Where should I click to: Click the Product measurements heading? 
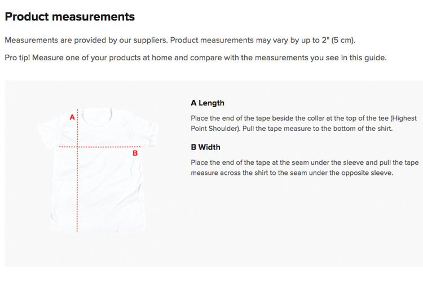pos(69,17)
